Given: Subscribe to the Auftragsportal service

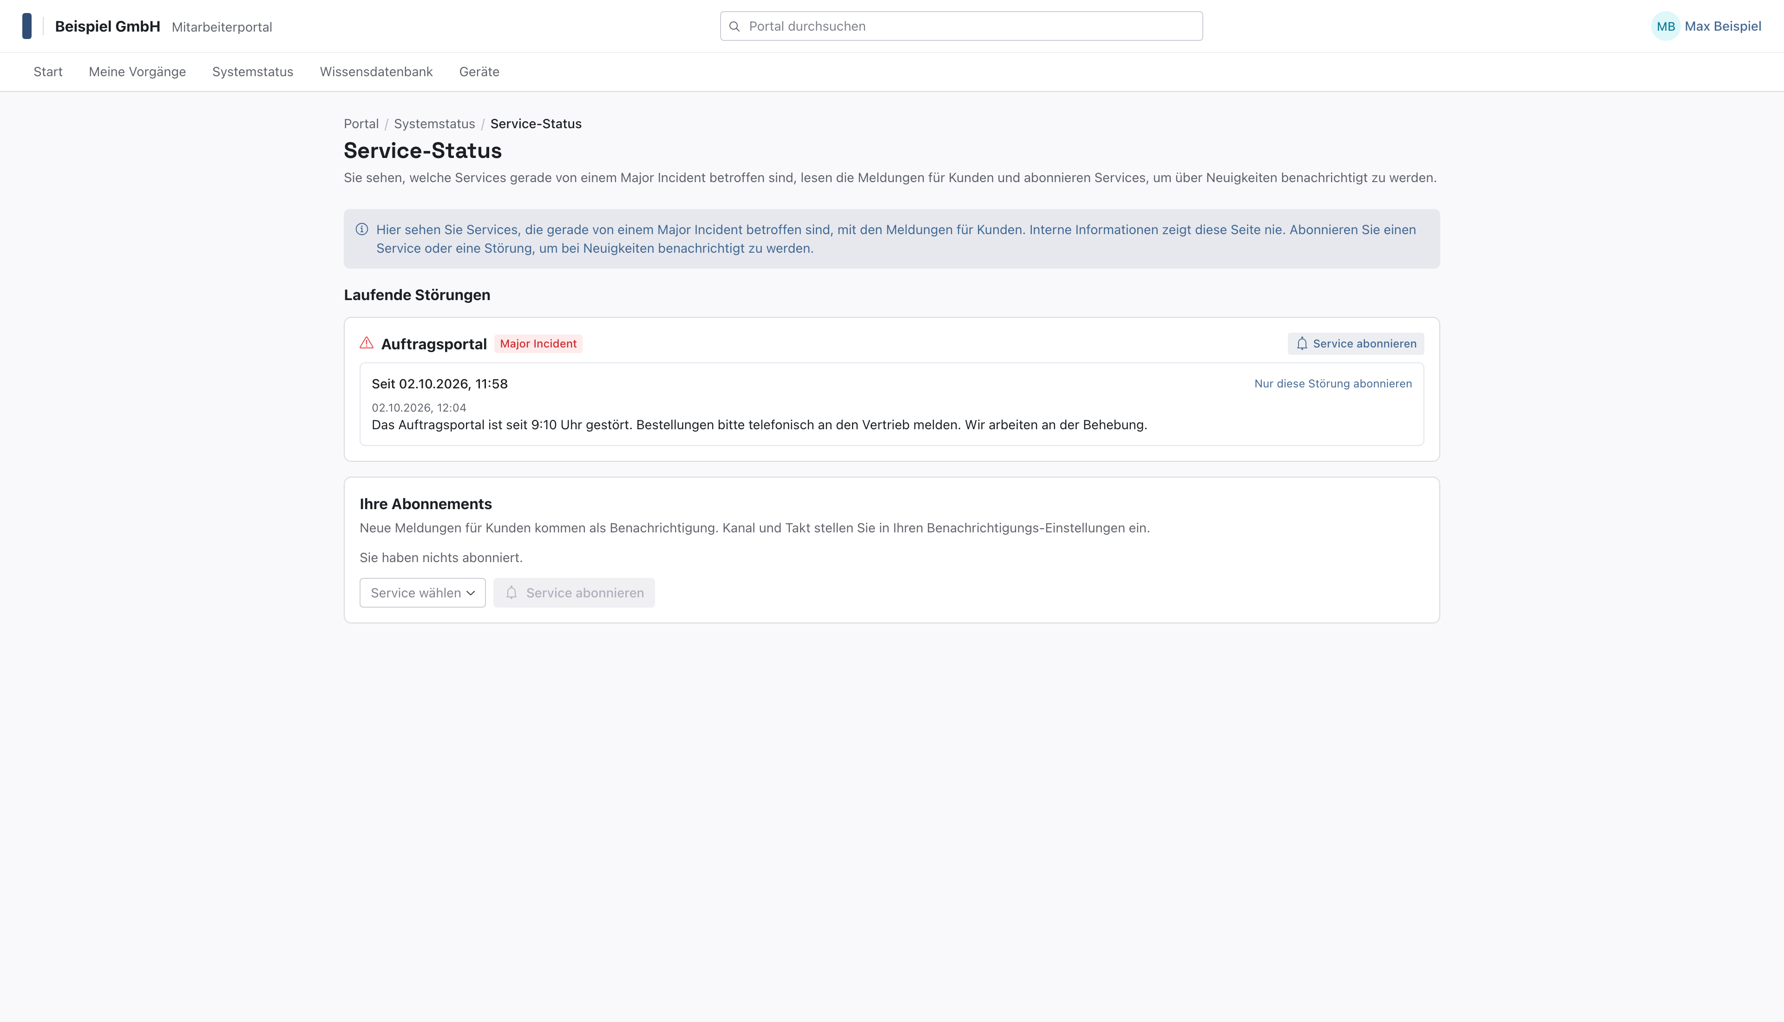Looking at the screenshot, I should pyautogui.click(x=1355, y=344).
